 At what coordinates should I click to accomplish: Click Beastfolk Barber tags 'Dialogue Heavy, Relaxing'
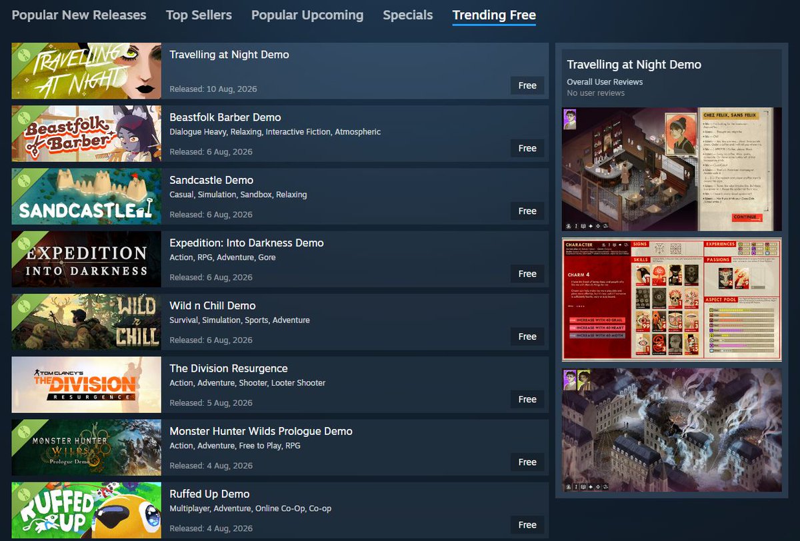(x=216, y=132)
